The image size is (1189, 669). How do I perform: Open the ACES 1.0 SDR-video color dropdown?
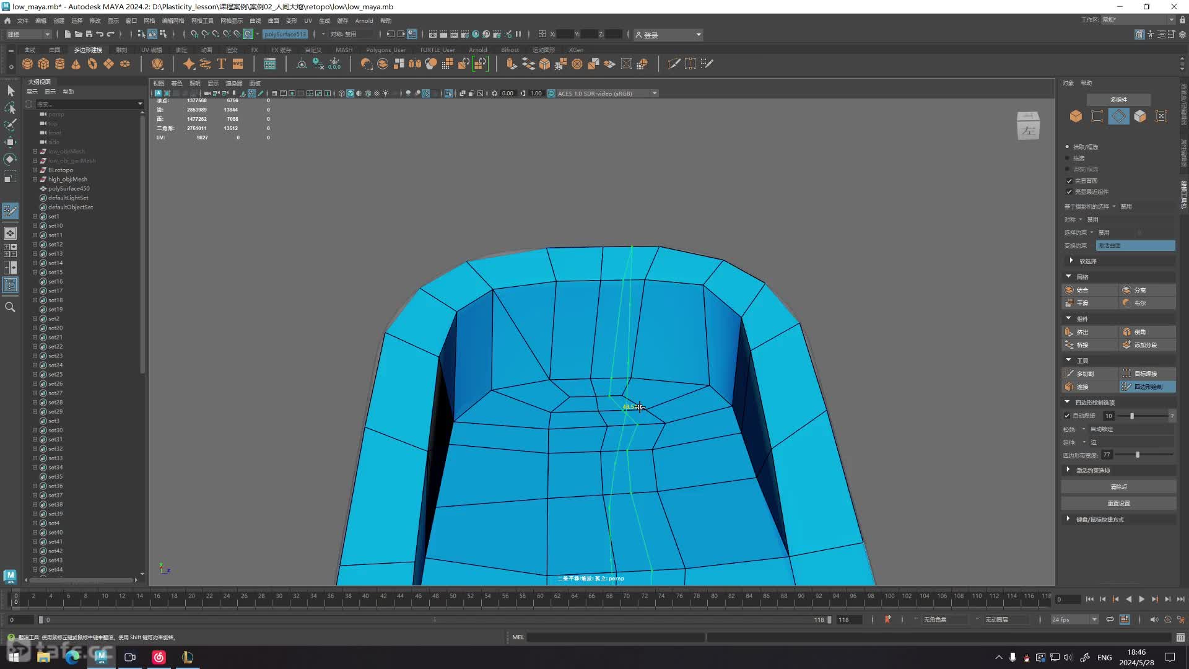pyautogui.click(x=607, y=94)
